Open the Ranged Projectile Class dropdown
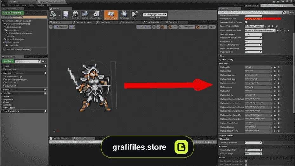This screenshot has width=295, height=166. [x=254, y=26]
